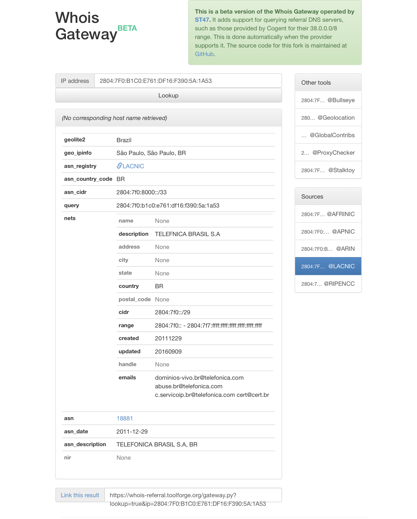Image resolution: width=417 pixels, height=519 pixels.
Task: Click the Whois Gateway title
Action: coord(86,26)
